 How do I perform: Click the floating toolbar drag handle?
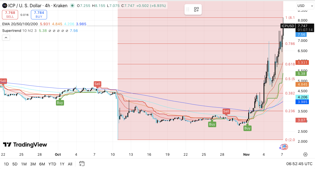pos(188,10)
